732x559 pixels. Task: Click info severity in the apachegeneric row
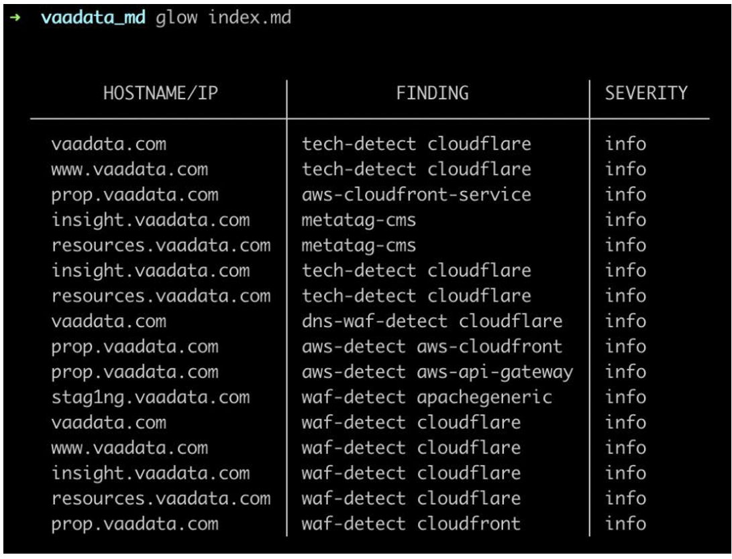click(625, 397)
